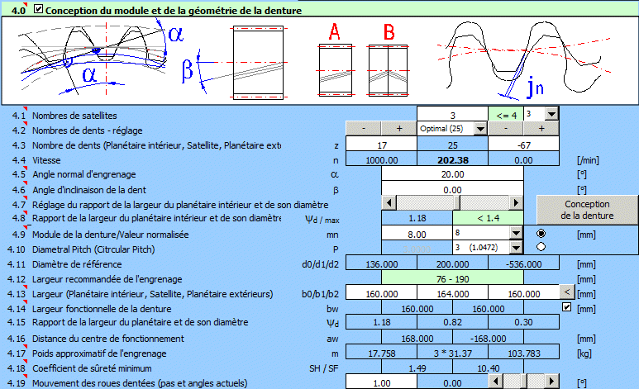Viewport: 639px width, 389px height.
Task: Click the safety coefficient value 10.40
Action: point(488,368)
